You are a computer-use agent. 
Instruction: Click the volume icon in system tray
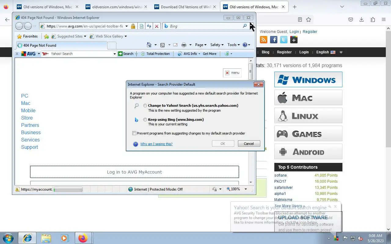point(360,238)
